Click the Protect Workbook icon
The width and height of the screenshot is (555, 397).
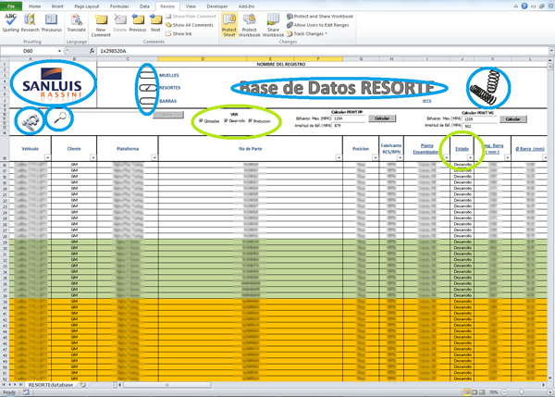pyautogui.click(x=249, y=25)
